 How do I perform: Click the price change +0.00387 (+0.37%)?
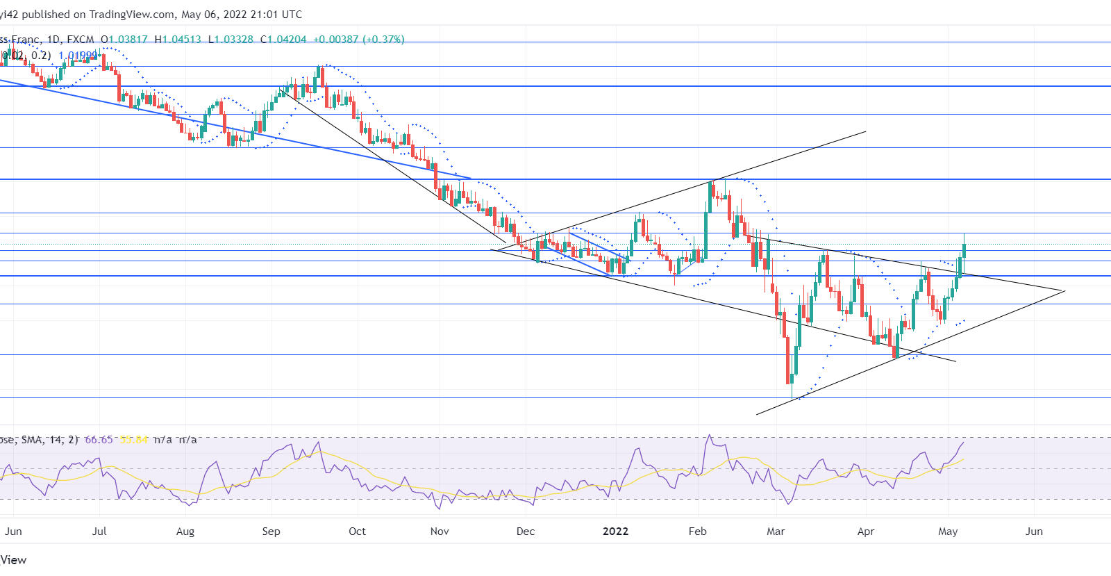coord(359,40)
